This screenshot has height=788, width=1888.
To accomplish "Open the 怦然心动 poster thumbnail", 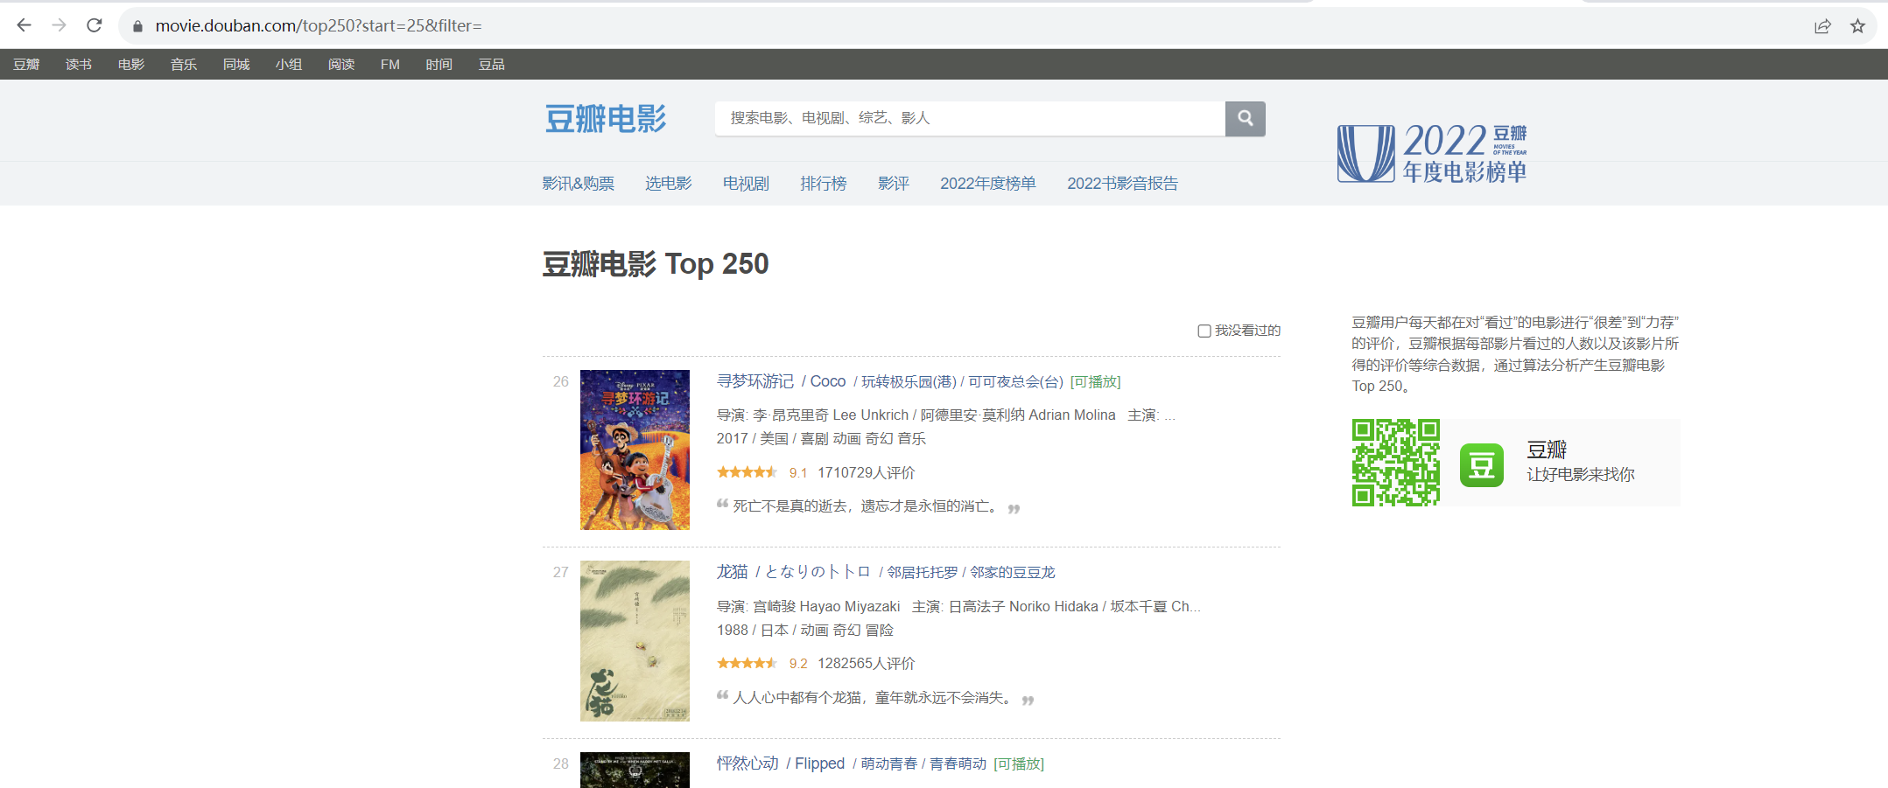I will 635,771.
